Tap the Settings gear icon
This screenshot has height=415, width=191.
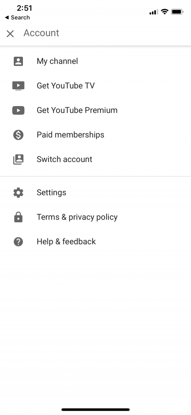[18, 193]
